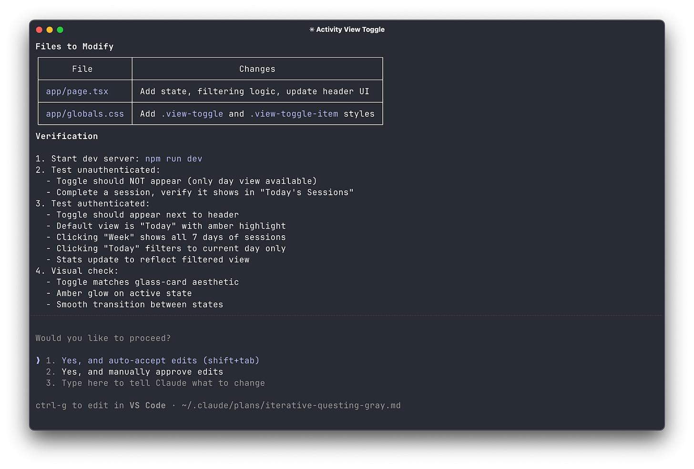Select the amber asterisk in the title bar
The width and height of the screenshot is (694, 469).
click(312, 30)
